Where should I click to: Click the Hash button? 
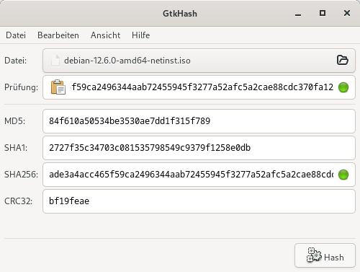[x=325, y=255]
